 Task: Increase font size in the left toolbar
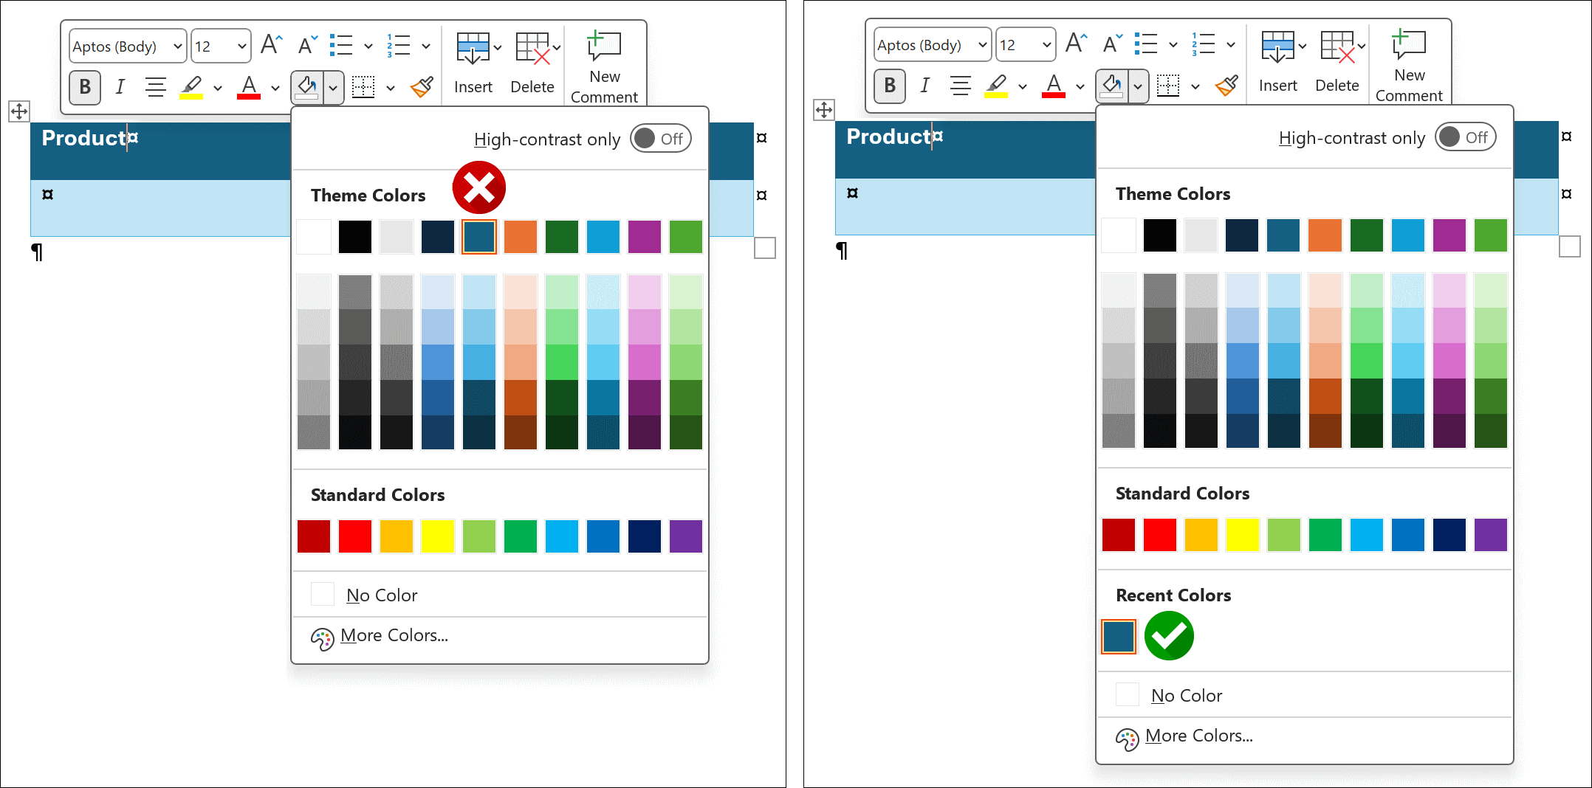point(271,46)
